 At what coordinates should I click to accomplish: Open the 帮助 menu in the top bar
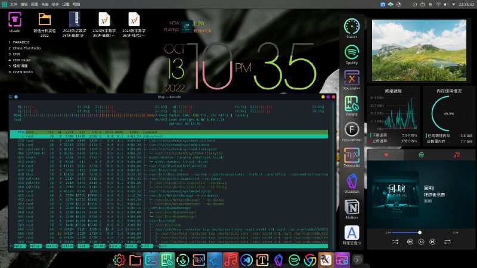76,4
